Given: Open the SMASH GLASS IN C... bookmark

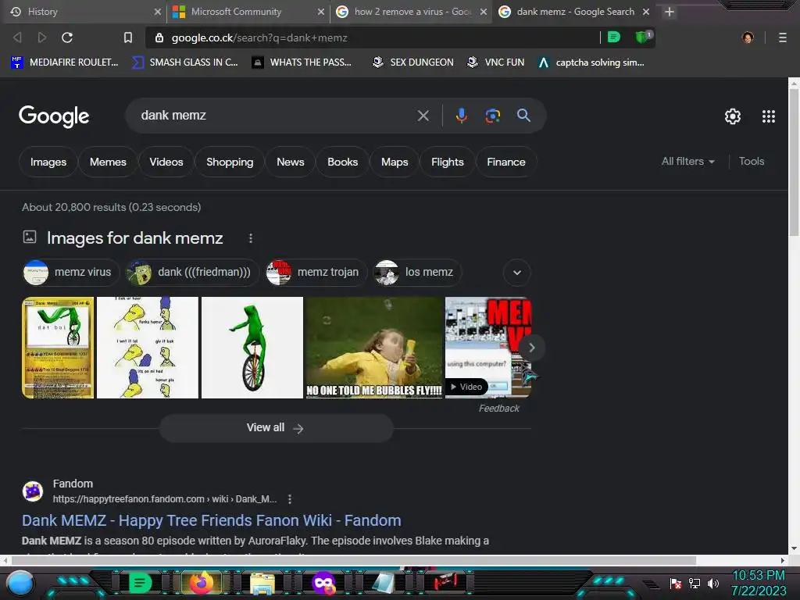Looking at the screenshot, I should tap(184, 62).
